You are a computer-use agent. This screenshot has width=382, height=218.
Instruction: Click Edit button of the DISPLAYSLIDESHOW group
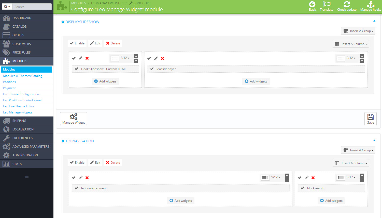tap(95, 43)
